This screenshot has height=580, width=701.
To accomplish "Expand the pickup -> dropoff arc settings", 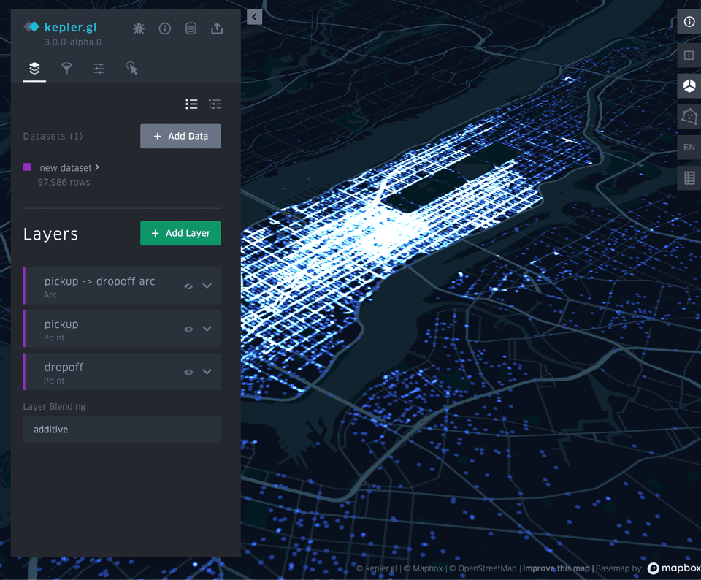I will pyautogui.click(x=207, y=286).
